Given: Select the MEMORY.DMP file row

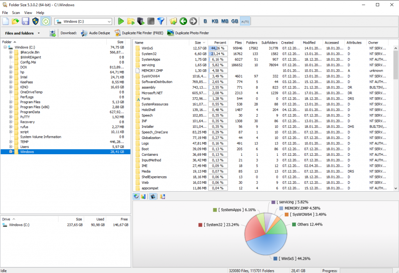Looking at the screenshot, I should [264, 70].
